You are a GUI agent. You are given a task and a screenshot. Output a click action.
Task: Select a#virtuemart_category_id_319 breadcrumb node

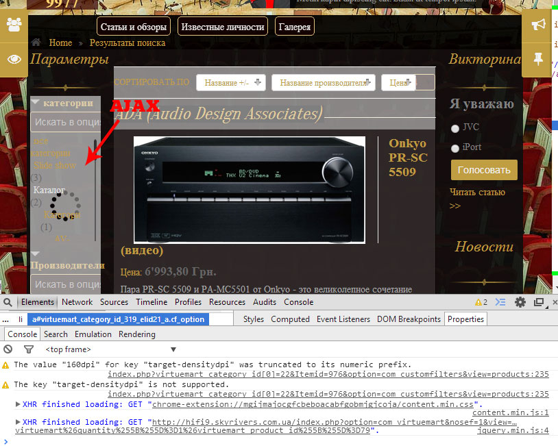point(118,319)
